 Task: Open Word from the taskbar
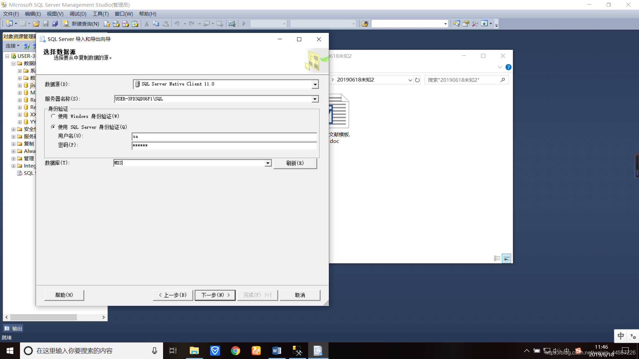pyautogui.click(x=277, y=351)
